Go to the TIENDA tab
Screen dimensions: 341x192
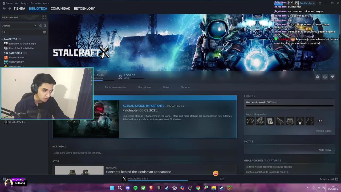[19, 9]
